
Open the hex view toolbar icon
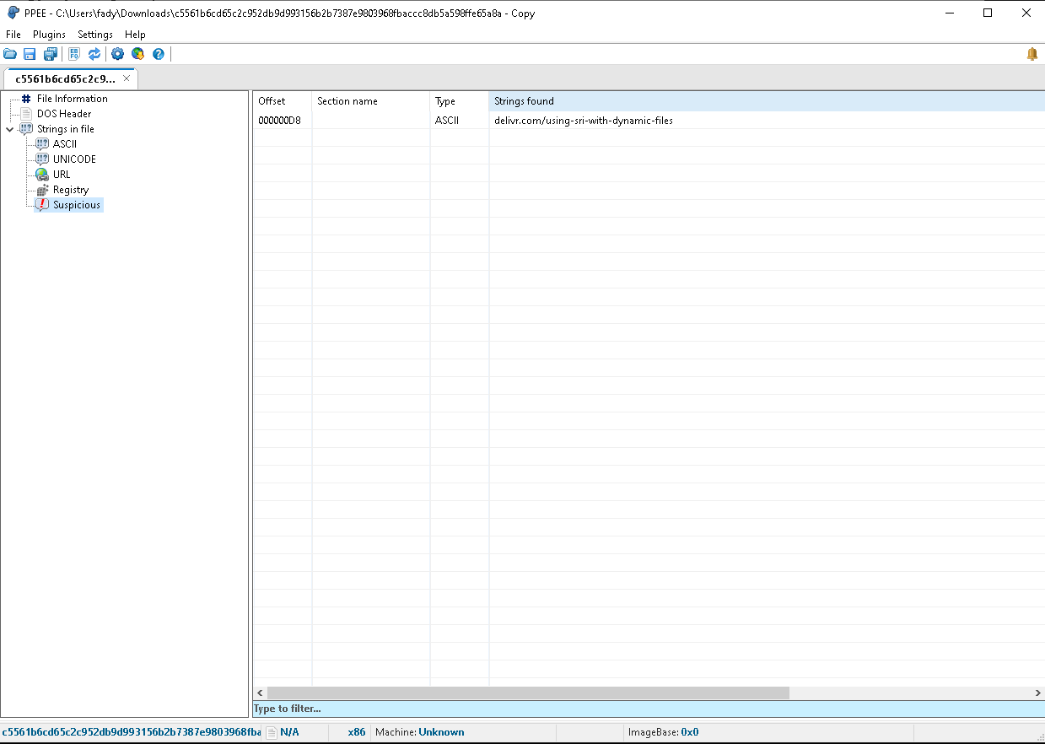coord(74,54)
